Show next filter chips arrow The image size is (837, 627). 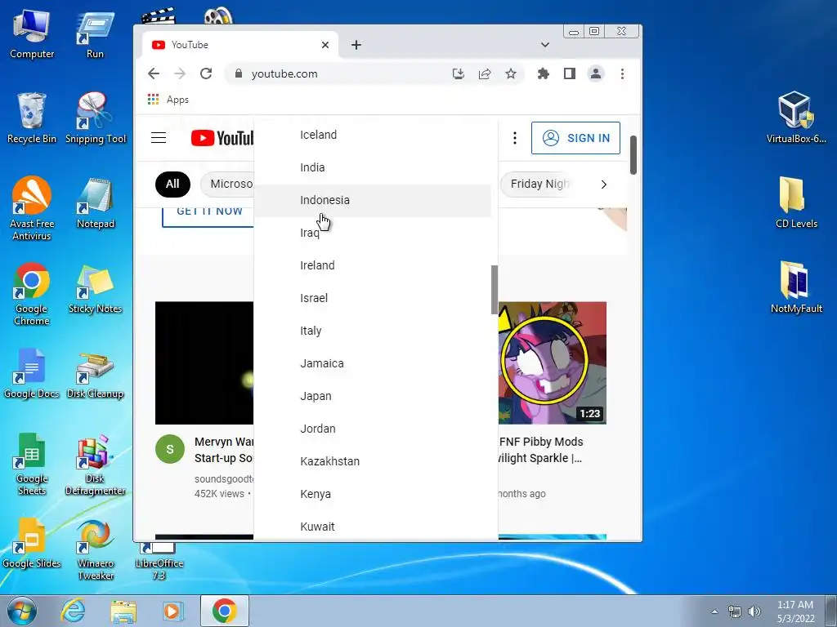[604, 185]
